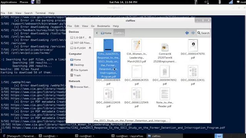This screenshot has height=138, width=246.
Task: Open Home in the Computer sidebar section
Action: click(x=76, y=60)
